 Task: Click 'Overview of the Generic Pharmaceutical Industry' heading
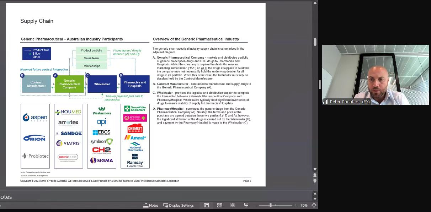196,39
